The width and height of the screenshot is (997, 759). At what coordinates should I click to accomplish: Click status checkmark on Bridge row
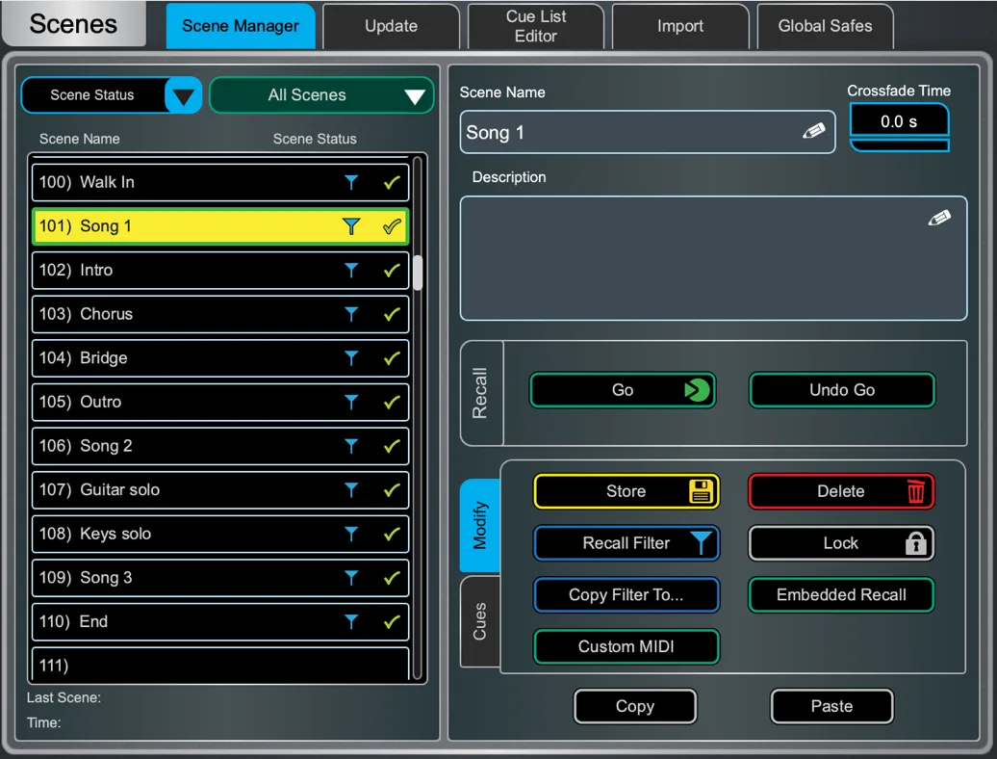coord(392,358)
